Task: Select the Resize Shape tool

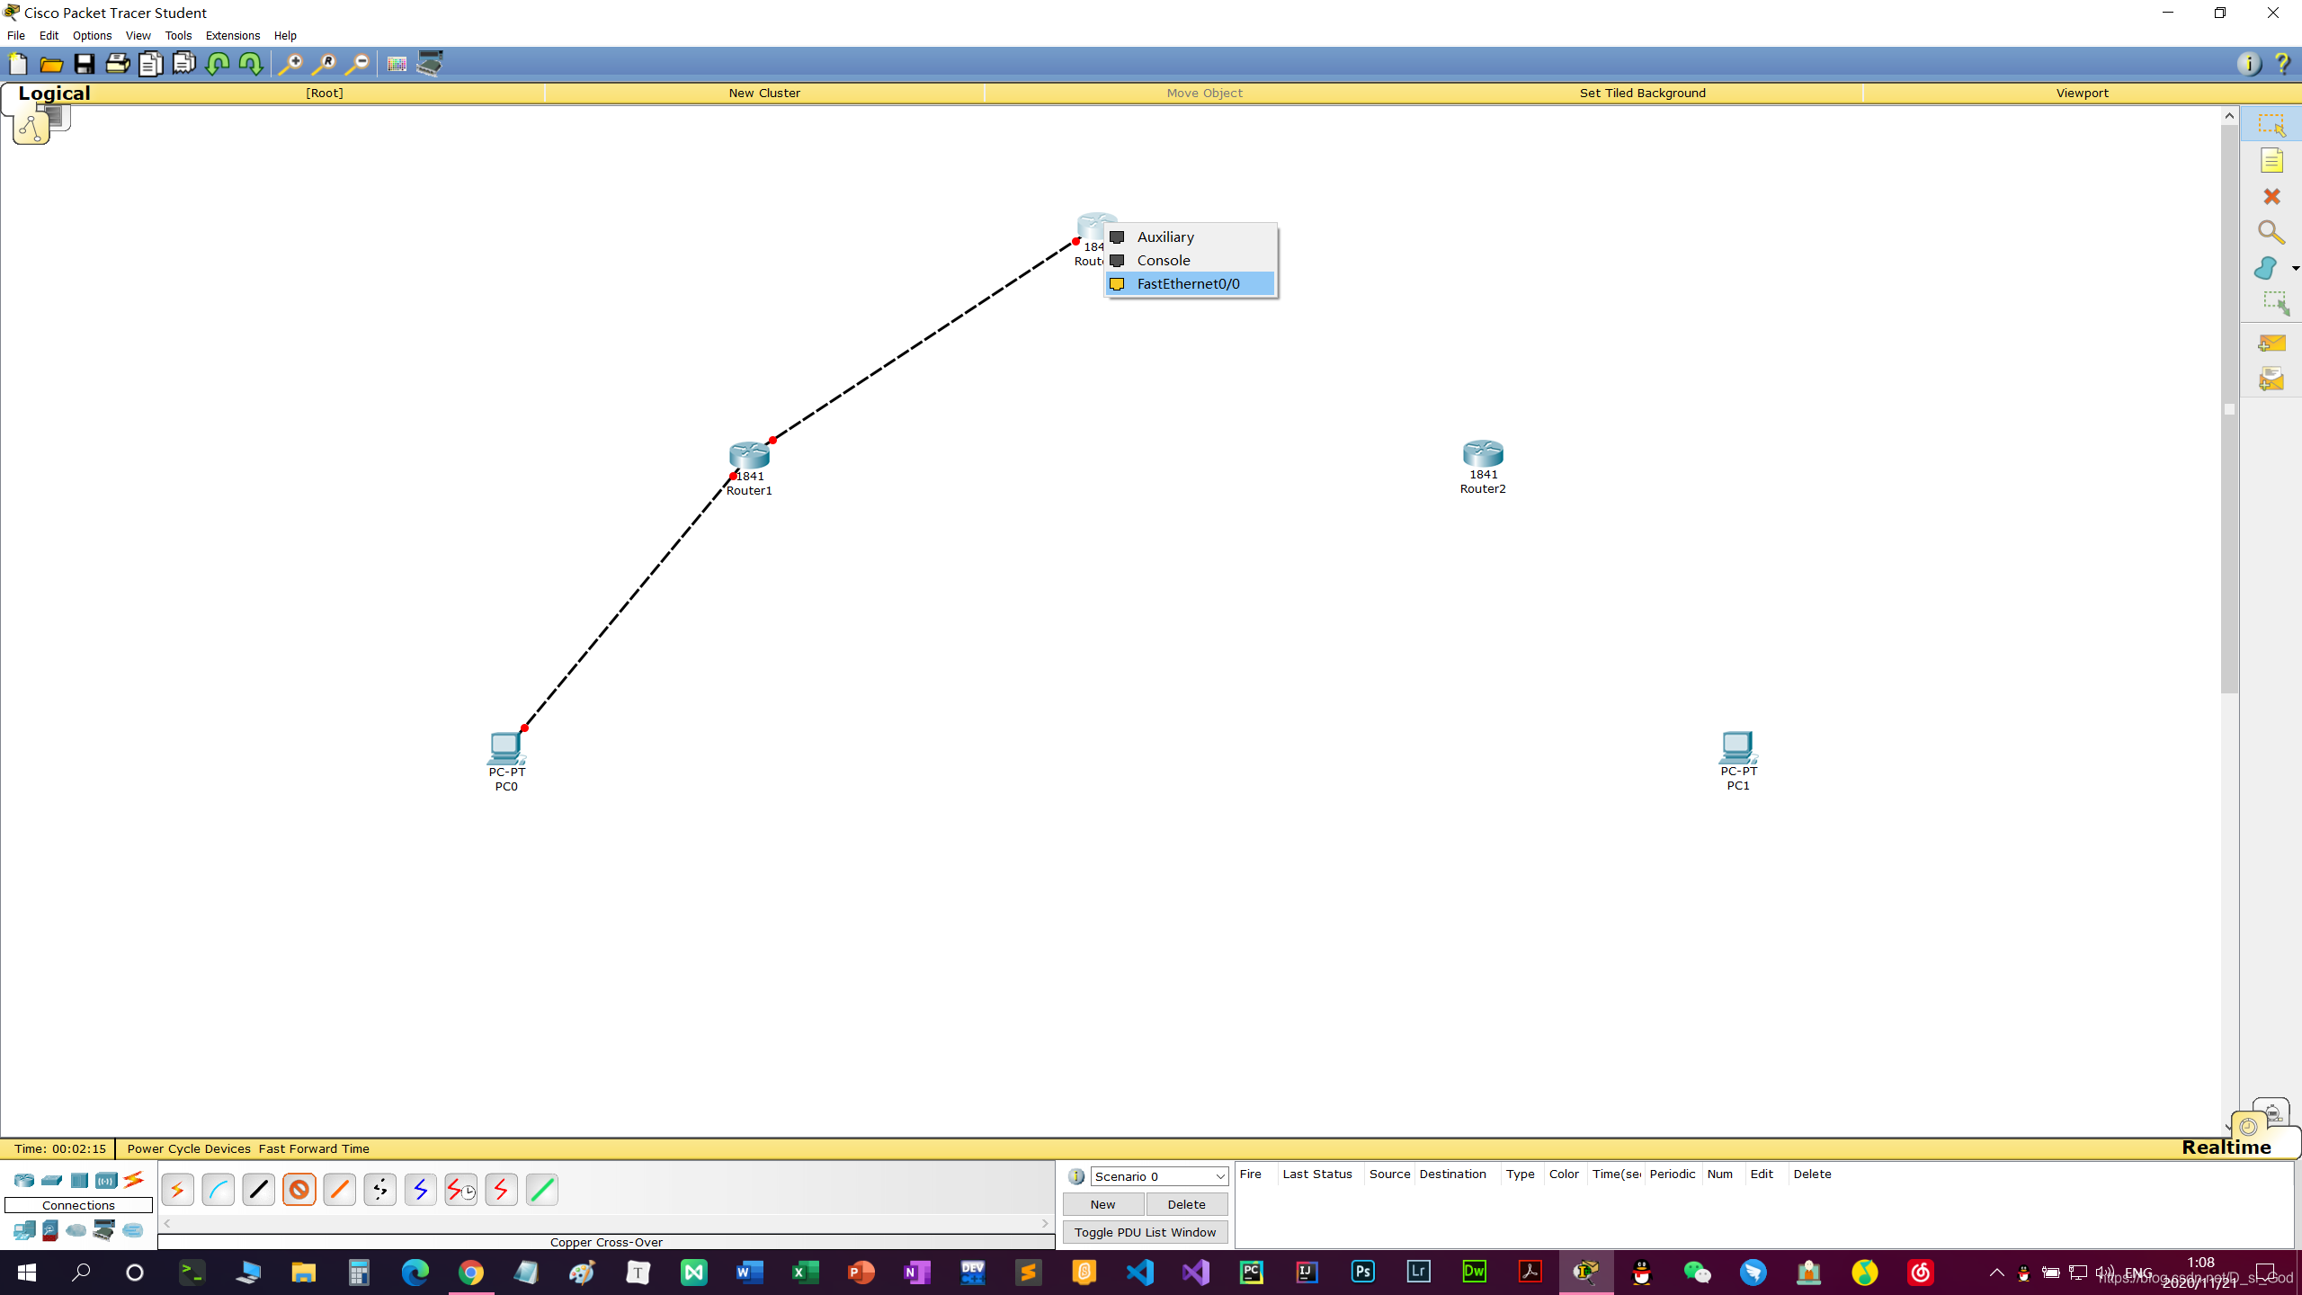Action: coord(2275,304)
